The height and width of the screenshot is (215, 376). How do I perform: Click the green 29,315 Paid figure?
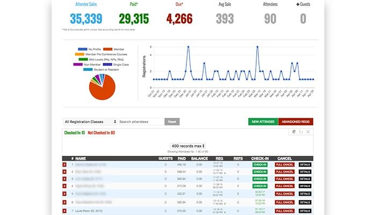(134, 19)
